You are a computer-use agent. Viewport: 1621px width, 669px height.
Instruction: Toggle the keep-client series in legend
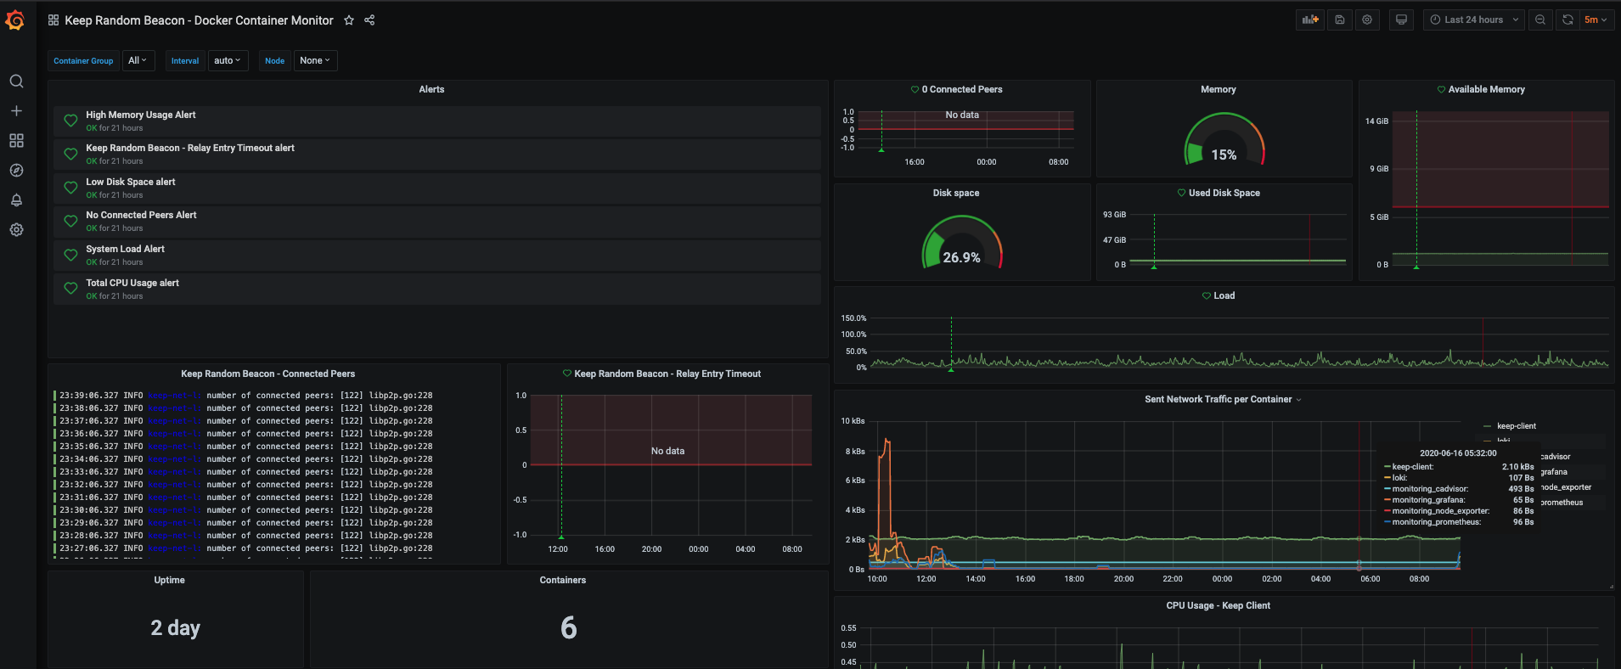[x=1517, y=426]
